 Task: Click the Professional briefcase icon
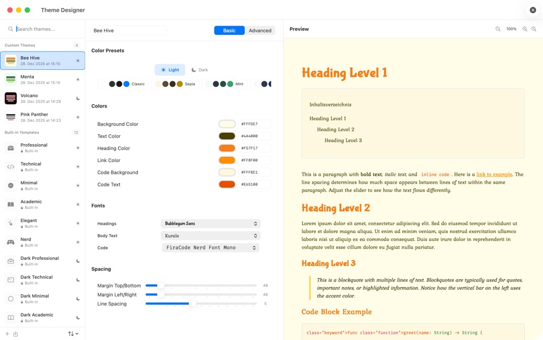click(11, 148)
